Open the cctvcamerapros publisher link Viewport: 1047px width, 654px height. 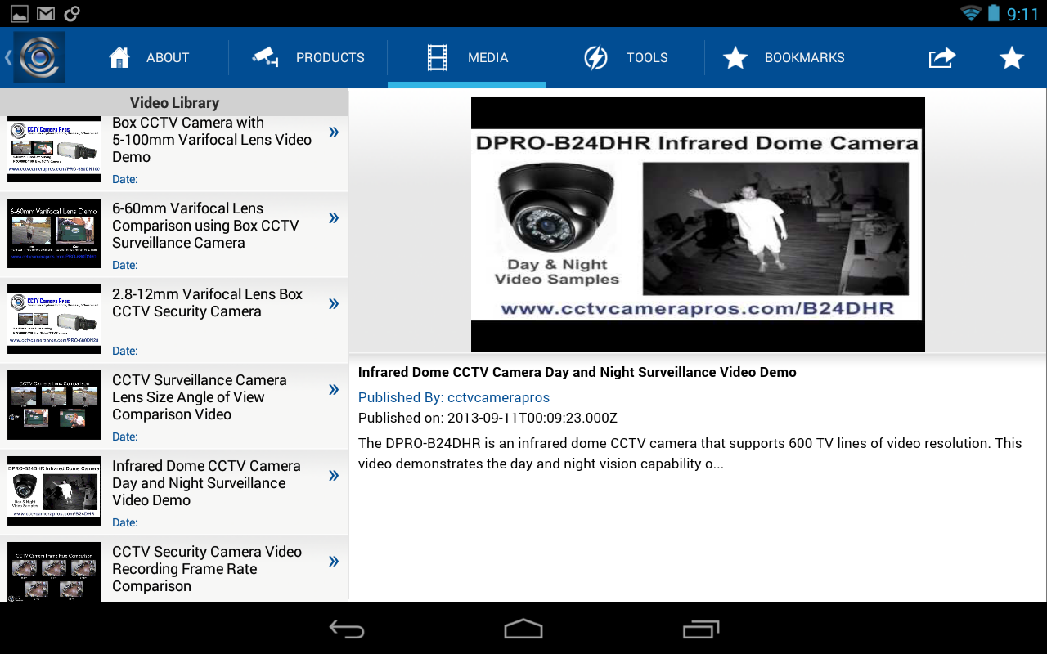click(x=454, y=397)
